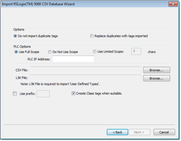
Task: Click the Next > button
Action: pos(139,132)
